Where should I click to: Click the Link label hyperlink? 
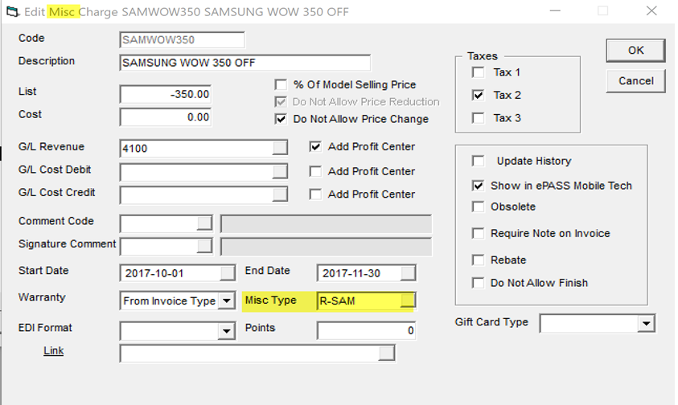53,350
